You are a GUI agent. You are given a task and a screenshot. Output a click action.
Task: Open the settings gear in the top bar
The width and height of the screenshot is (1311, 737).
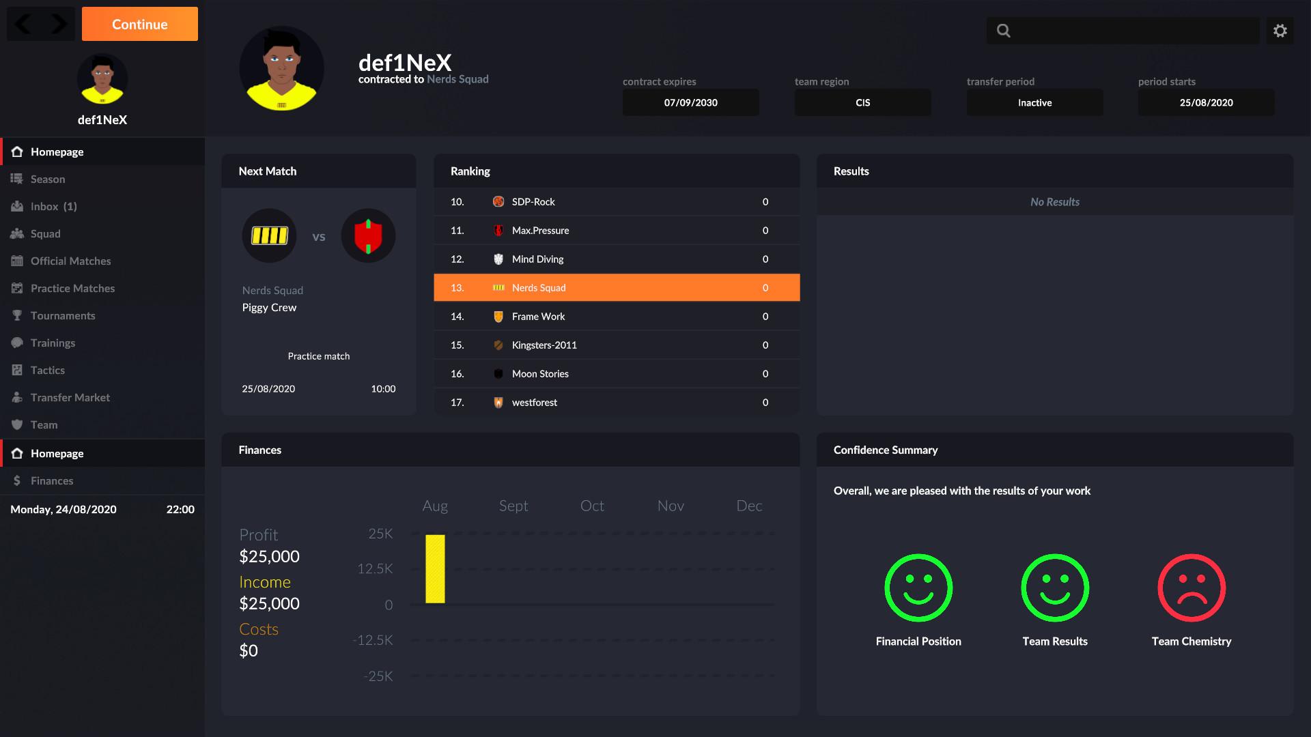pos(1280,30)
